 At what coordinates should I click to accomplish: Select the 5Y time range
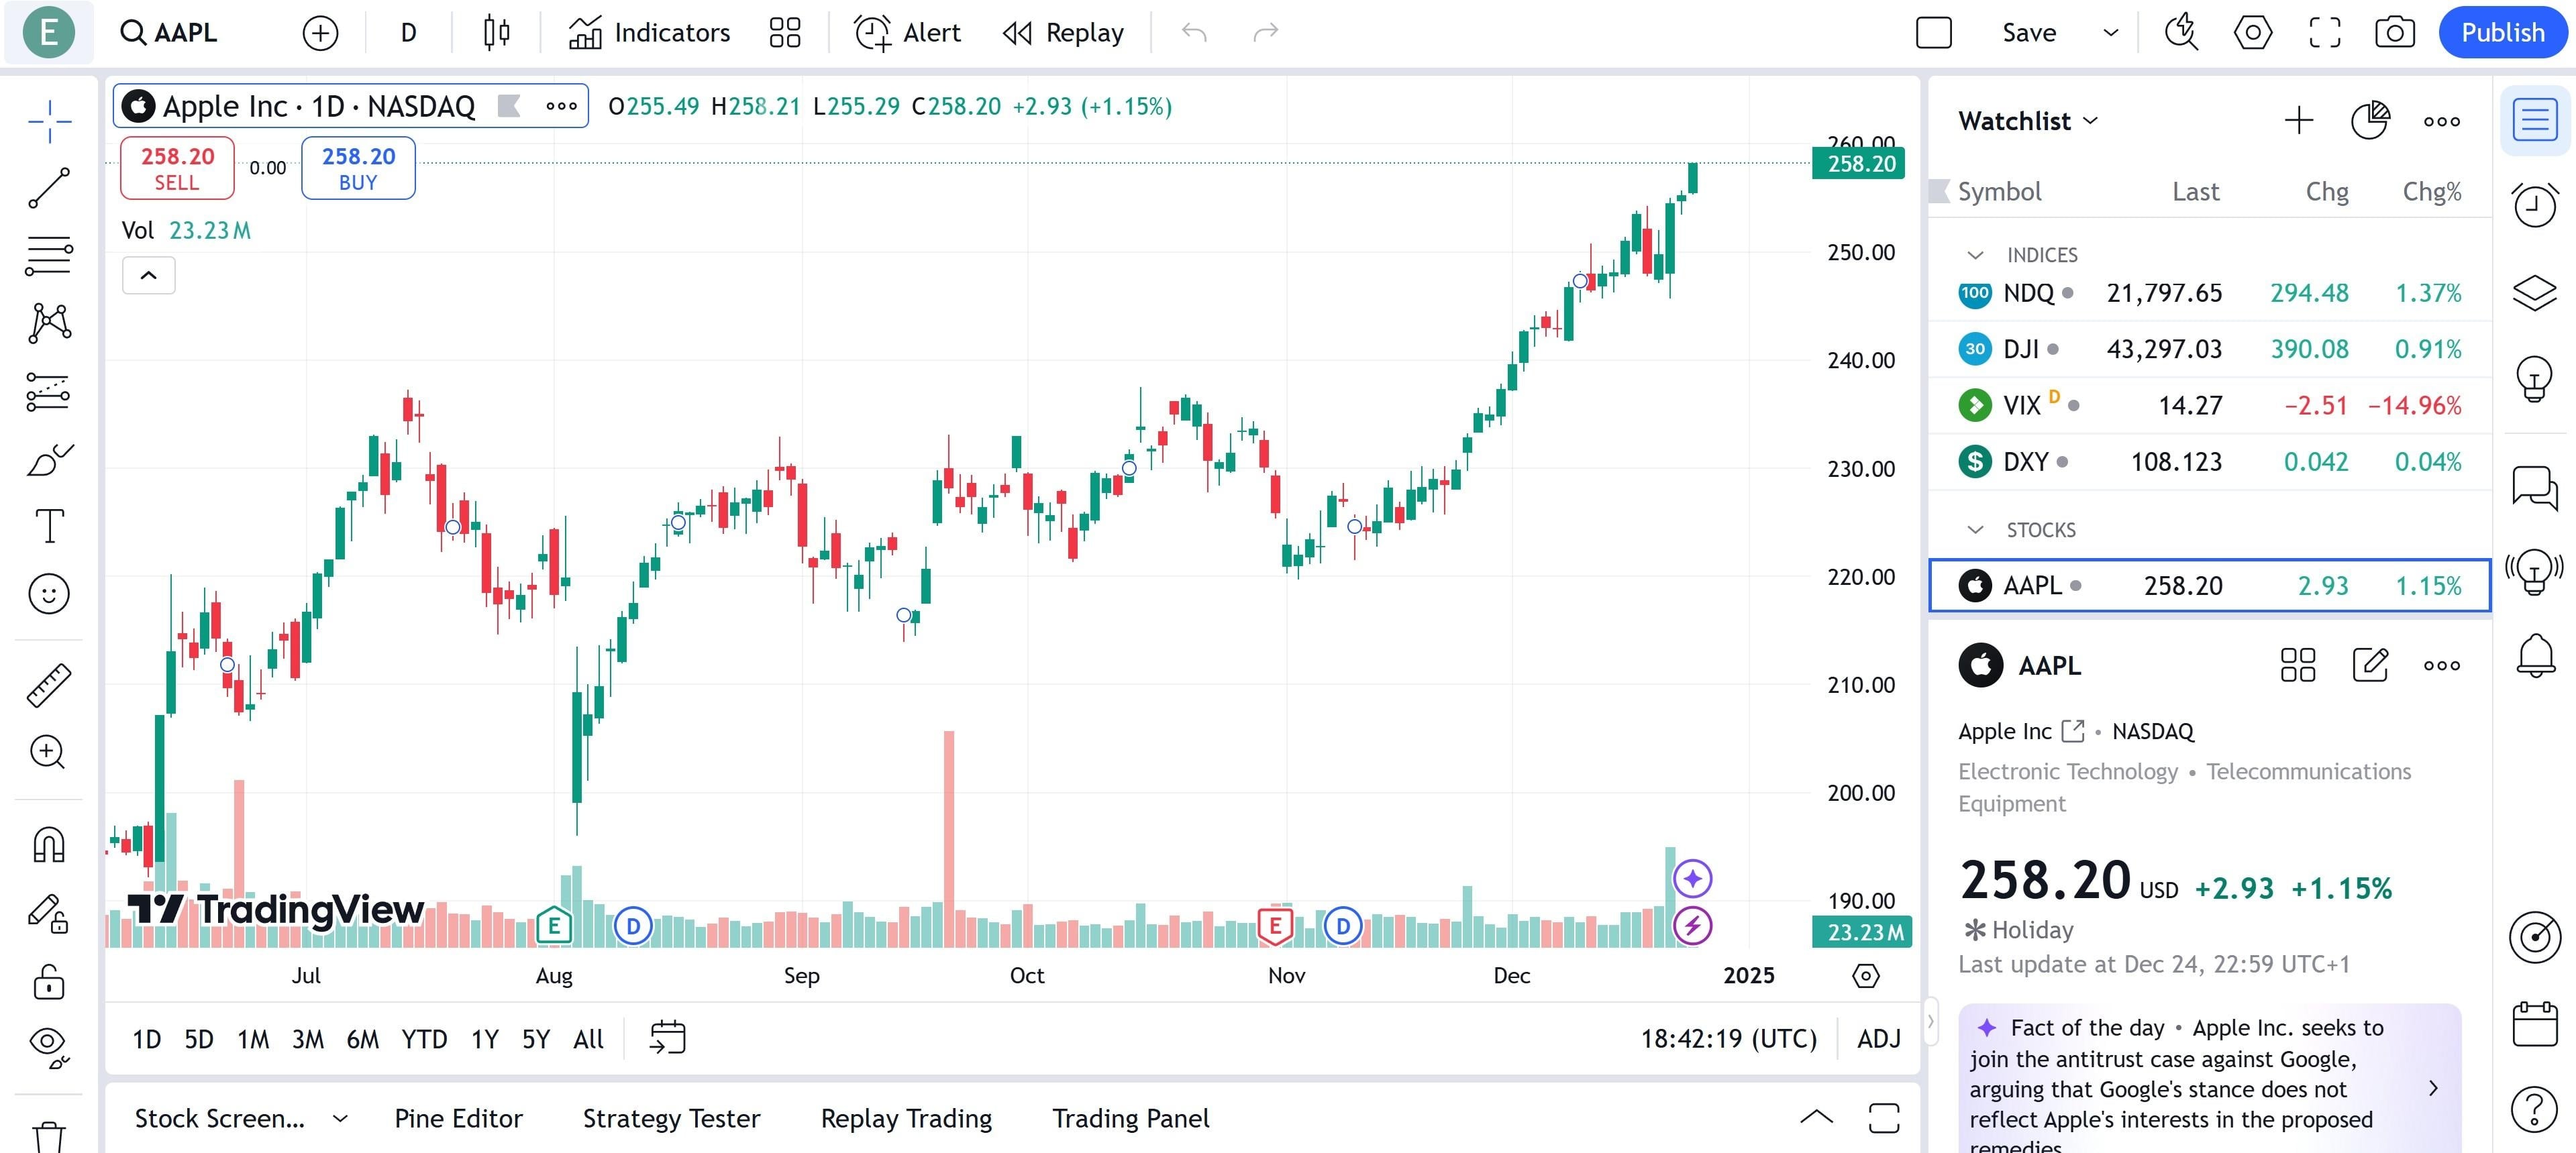point(536,1039)
